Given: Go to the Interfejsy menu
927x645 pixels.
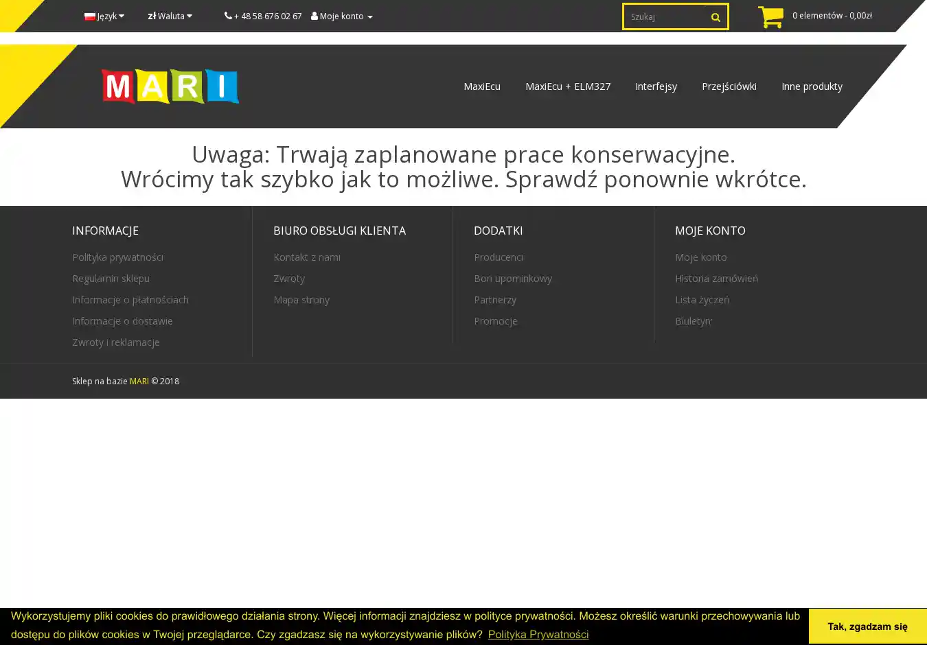Looking at the screenshot, I should [656, 86].
